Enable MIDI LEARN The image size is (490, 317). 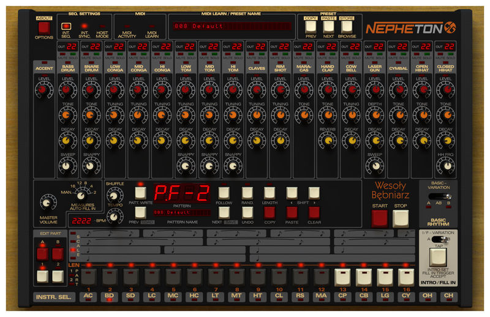click(152, 26)
